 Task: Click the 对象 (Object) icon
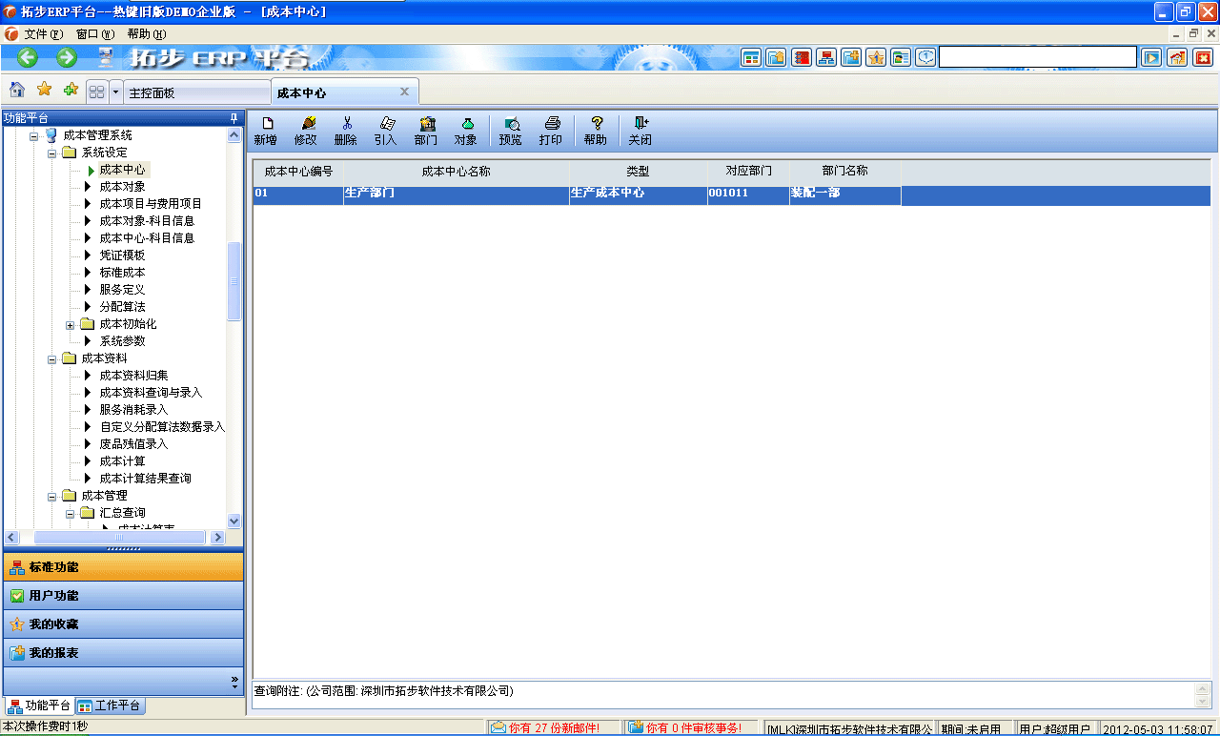coord(466,130)
